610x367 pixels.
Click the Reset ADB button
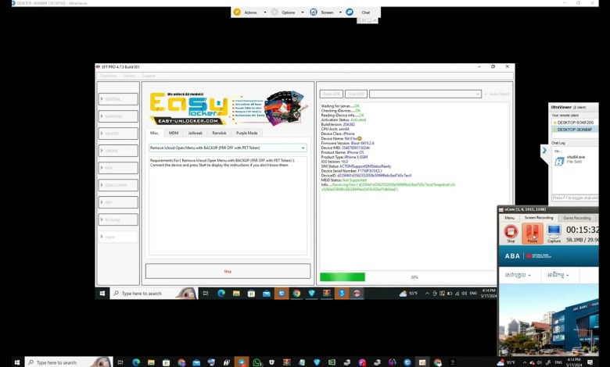(332, 94)
